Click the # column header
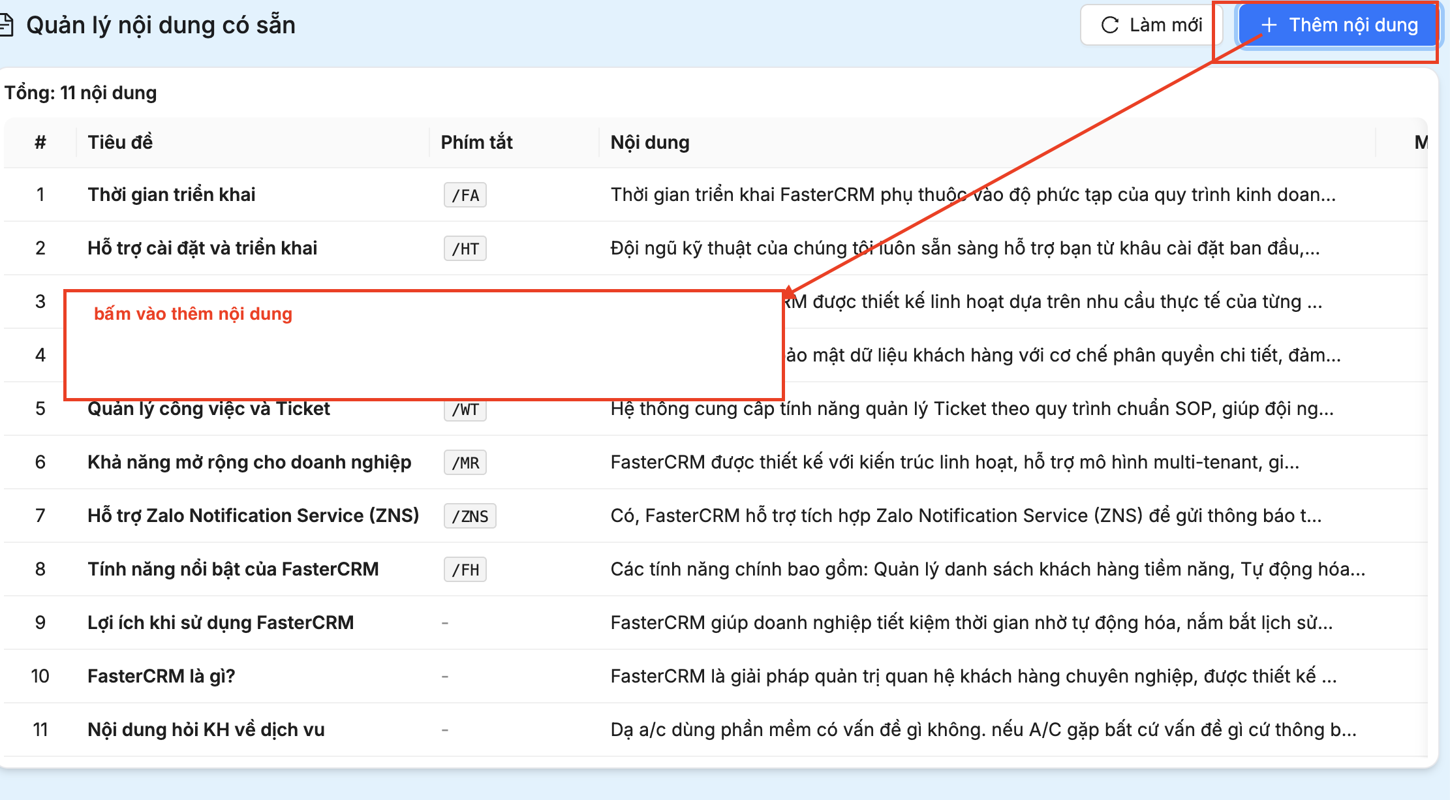The width and height of the screenshot is (1450, 800). coord(40,142)
